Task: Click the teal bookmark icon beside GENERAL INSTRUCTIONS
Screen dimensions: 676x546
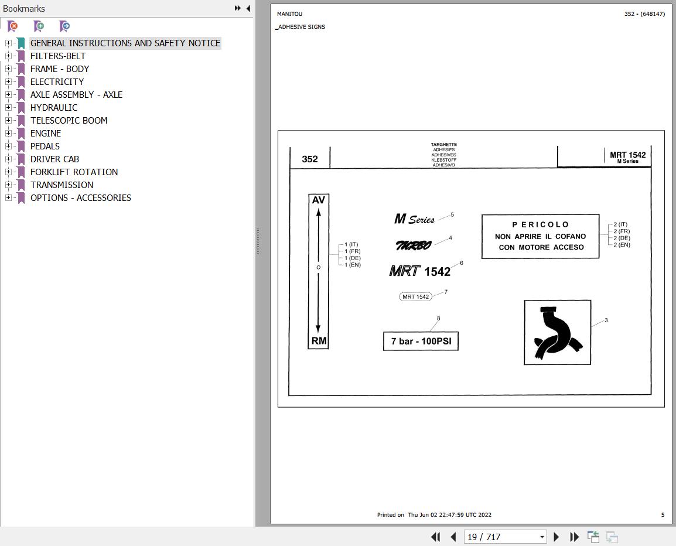Action: (21, 43)
